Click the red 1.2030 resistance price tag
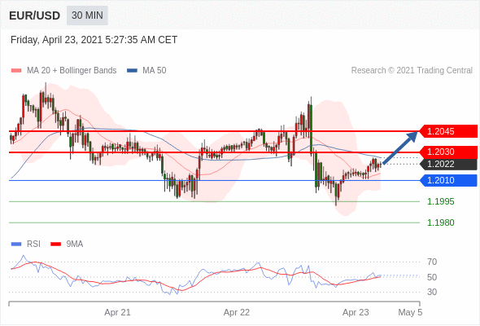This screenshot has width=480, height=326. click(x=448, y=152)
